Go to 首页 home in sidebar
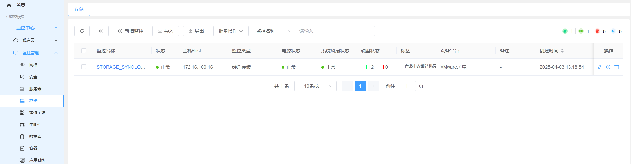Screen dimensions: 631x164 coord(21,5)
